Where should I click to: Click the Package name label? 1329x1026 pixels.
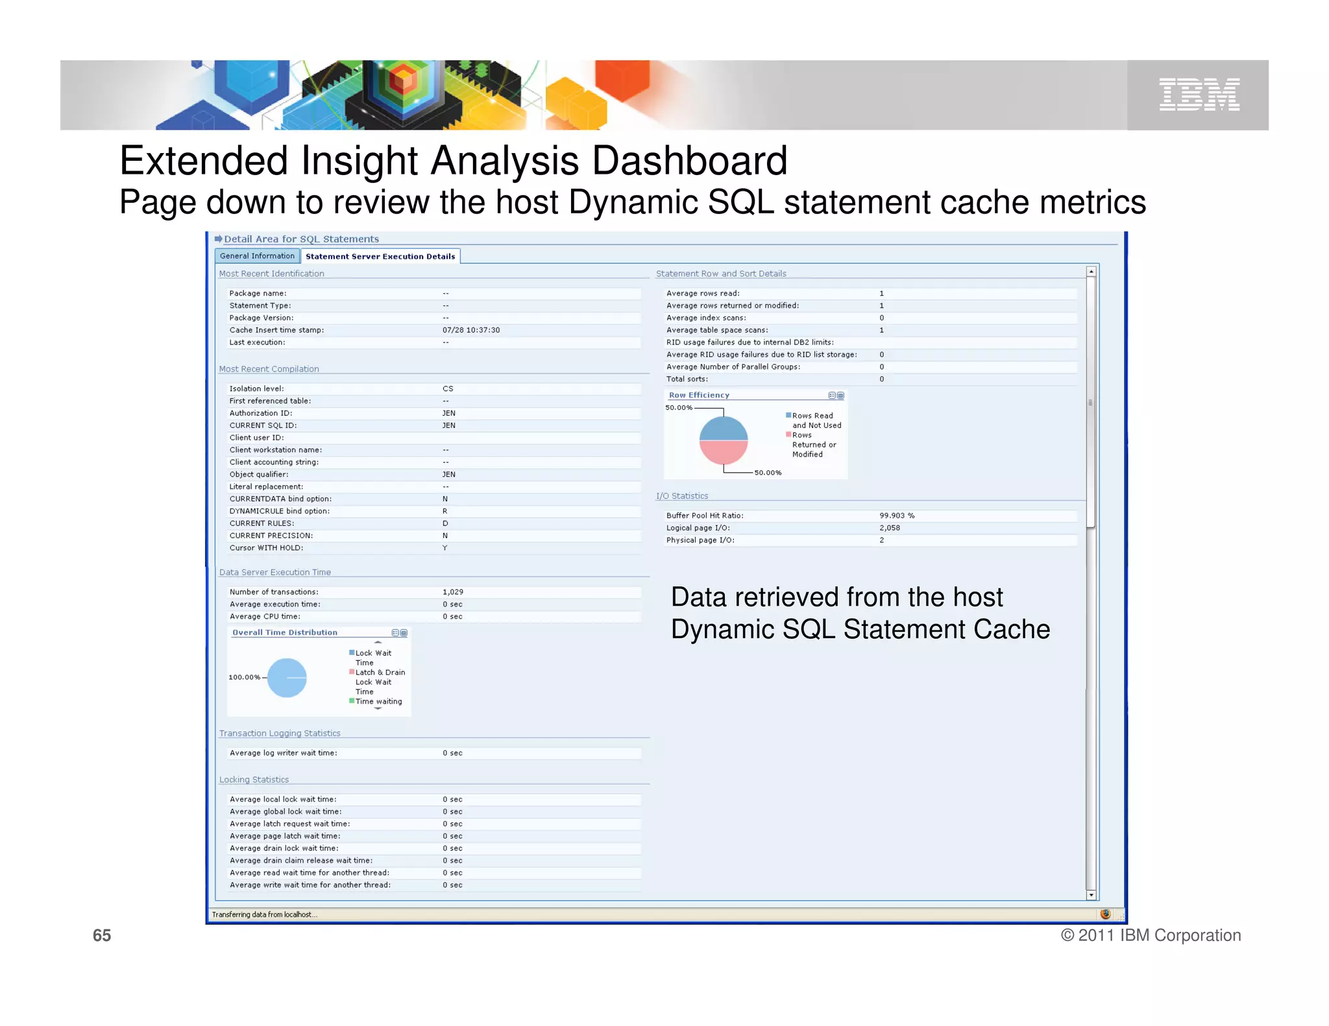[x=258, y=293]
